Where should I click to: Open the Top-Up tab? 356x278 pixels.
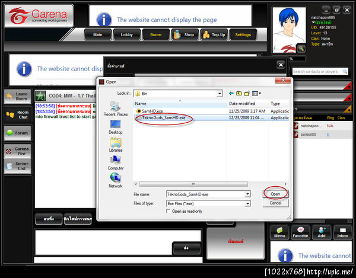coord(214,35)
